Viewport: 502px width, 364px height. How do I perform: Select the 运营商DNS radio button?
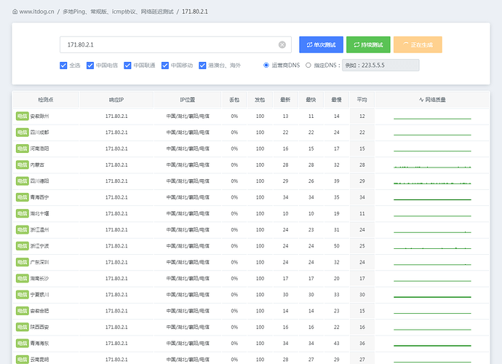point(266,66)
